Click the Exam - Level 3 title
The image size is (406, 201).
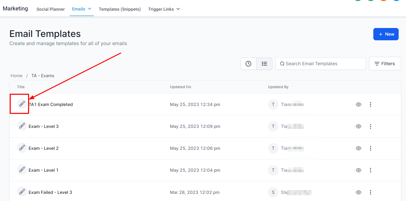pyautogui.click(x=44, y=126)
